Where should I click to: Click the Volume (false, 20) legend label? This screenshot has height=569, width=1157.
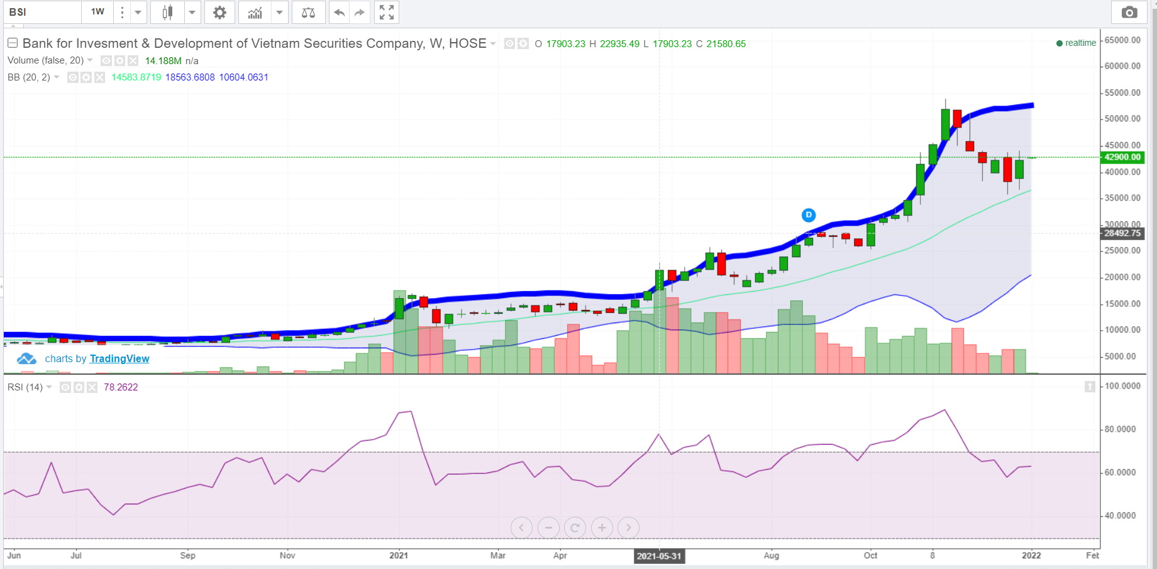[45, 60]
